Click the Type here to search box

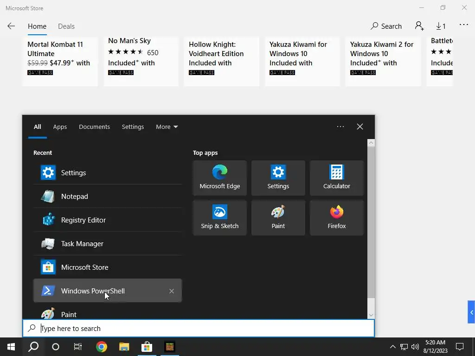coord(199,328)
